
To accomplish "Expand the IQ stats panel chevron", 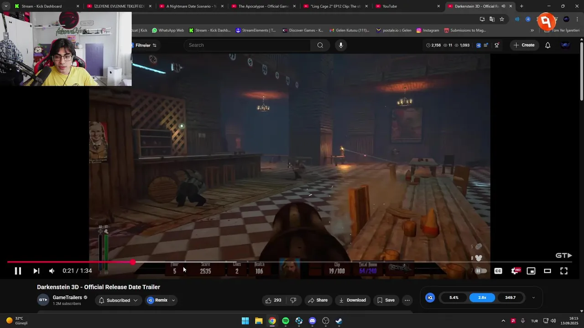I will pos(533,297).
